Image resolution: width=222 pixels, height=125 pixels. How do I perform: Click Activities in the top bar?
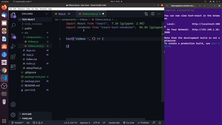(x=5, y=1)
